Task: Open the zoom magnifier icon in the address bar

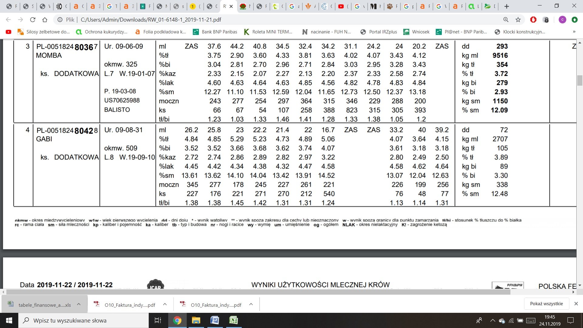Action: tap(506, 20)
